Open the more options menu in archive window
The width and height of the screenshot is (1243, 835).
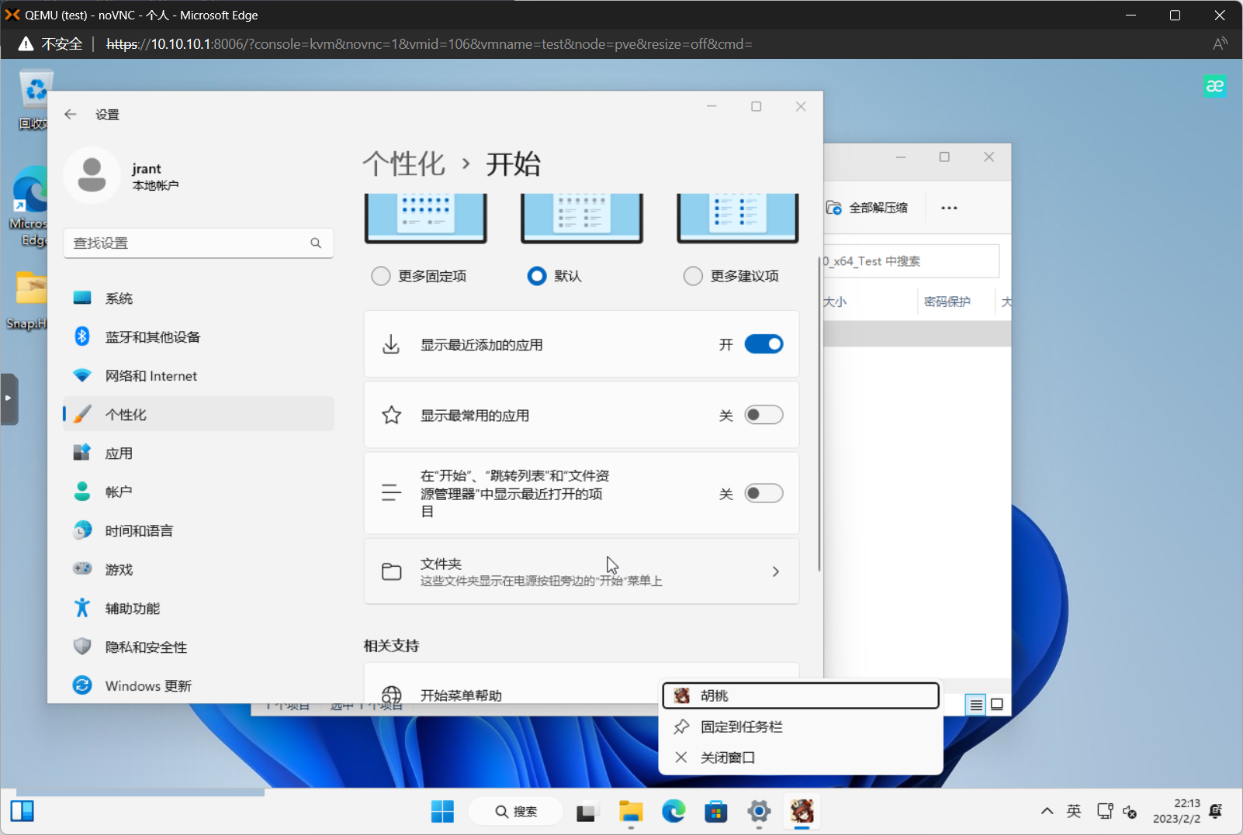[x=950, y=207]
